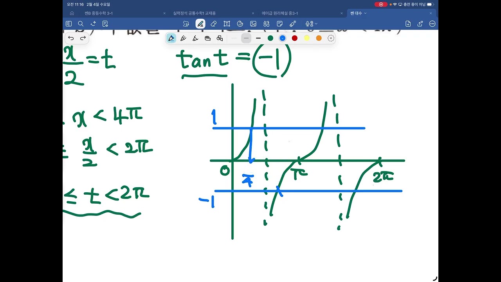The image size is (501, 282).
Task: Select the red pen color
Action: click(295, 38)
